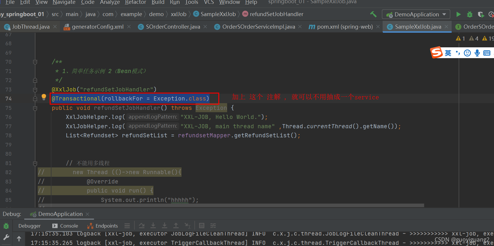The image size is (494, 246).
Task: Open the Tools menu
Action: (x=192, y=2)
